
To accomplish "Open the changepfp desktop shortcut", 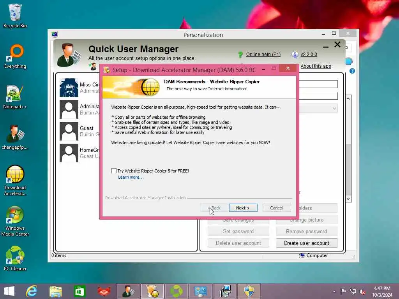I will (15, 137).
